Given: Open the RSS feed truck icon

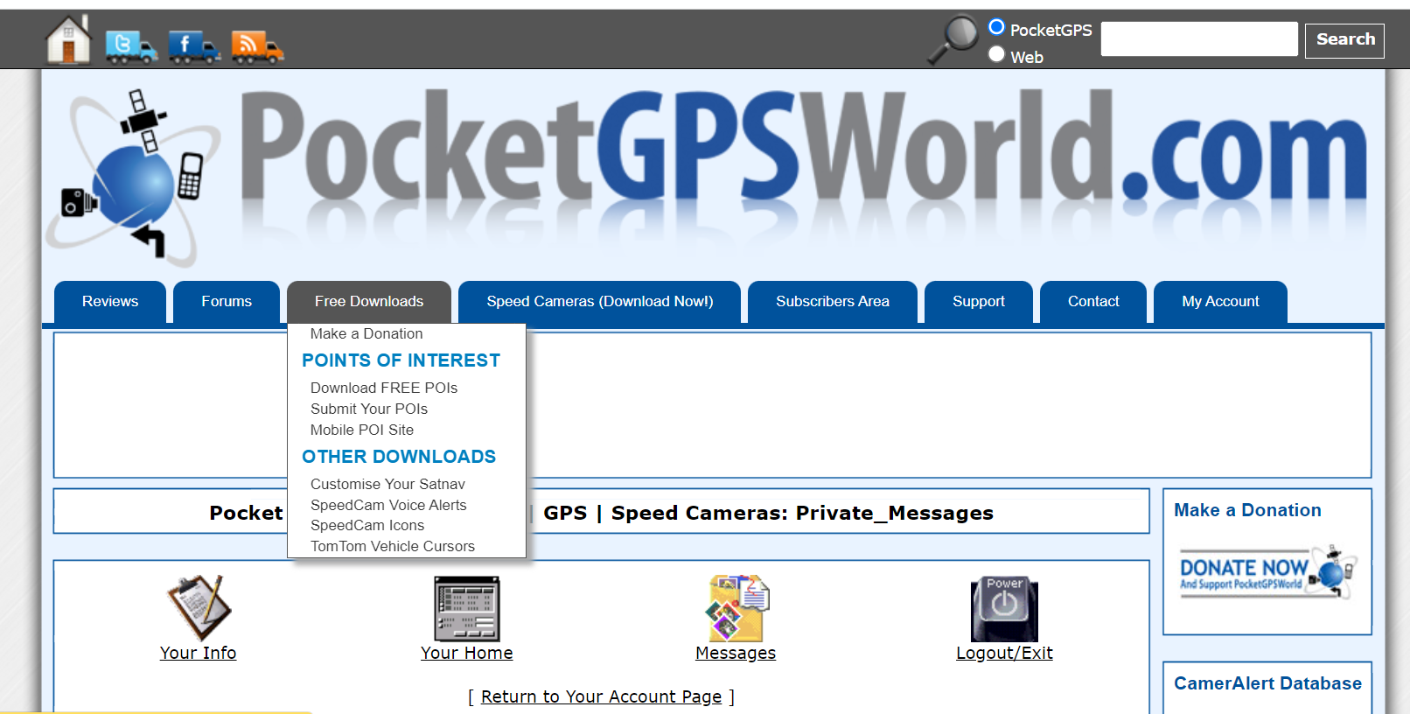Looking at the screenshot, I should pyautogui.click(x=256, y=46).
